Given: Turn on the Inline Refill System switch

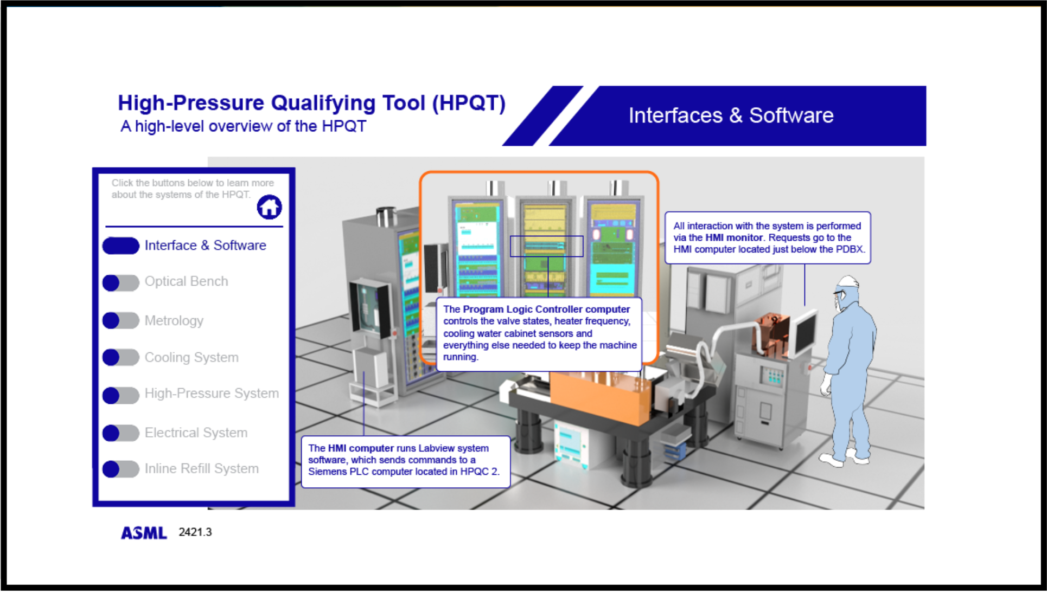Looking at the screenshot, I should pos(121,469).
